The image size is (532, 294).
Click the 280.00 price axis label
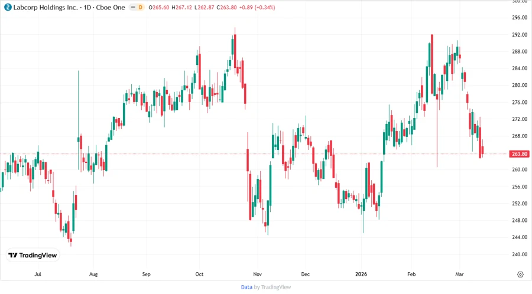coord(520,86)
